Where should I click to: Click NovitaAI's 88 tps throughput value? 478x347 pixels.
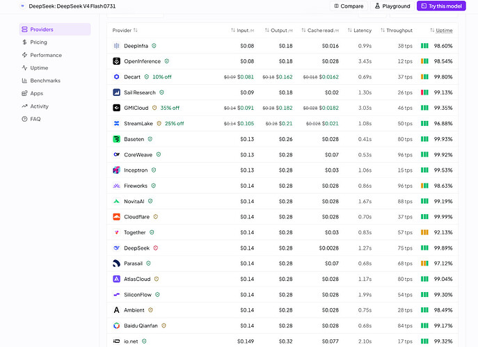click(x=405, y=201)
